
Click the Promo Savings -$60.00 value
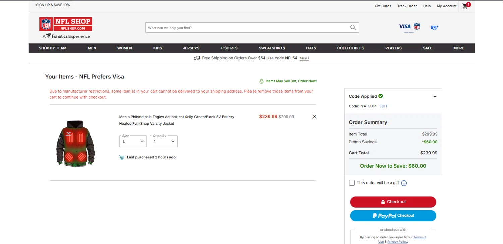430,142
